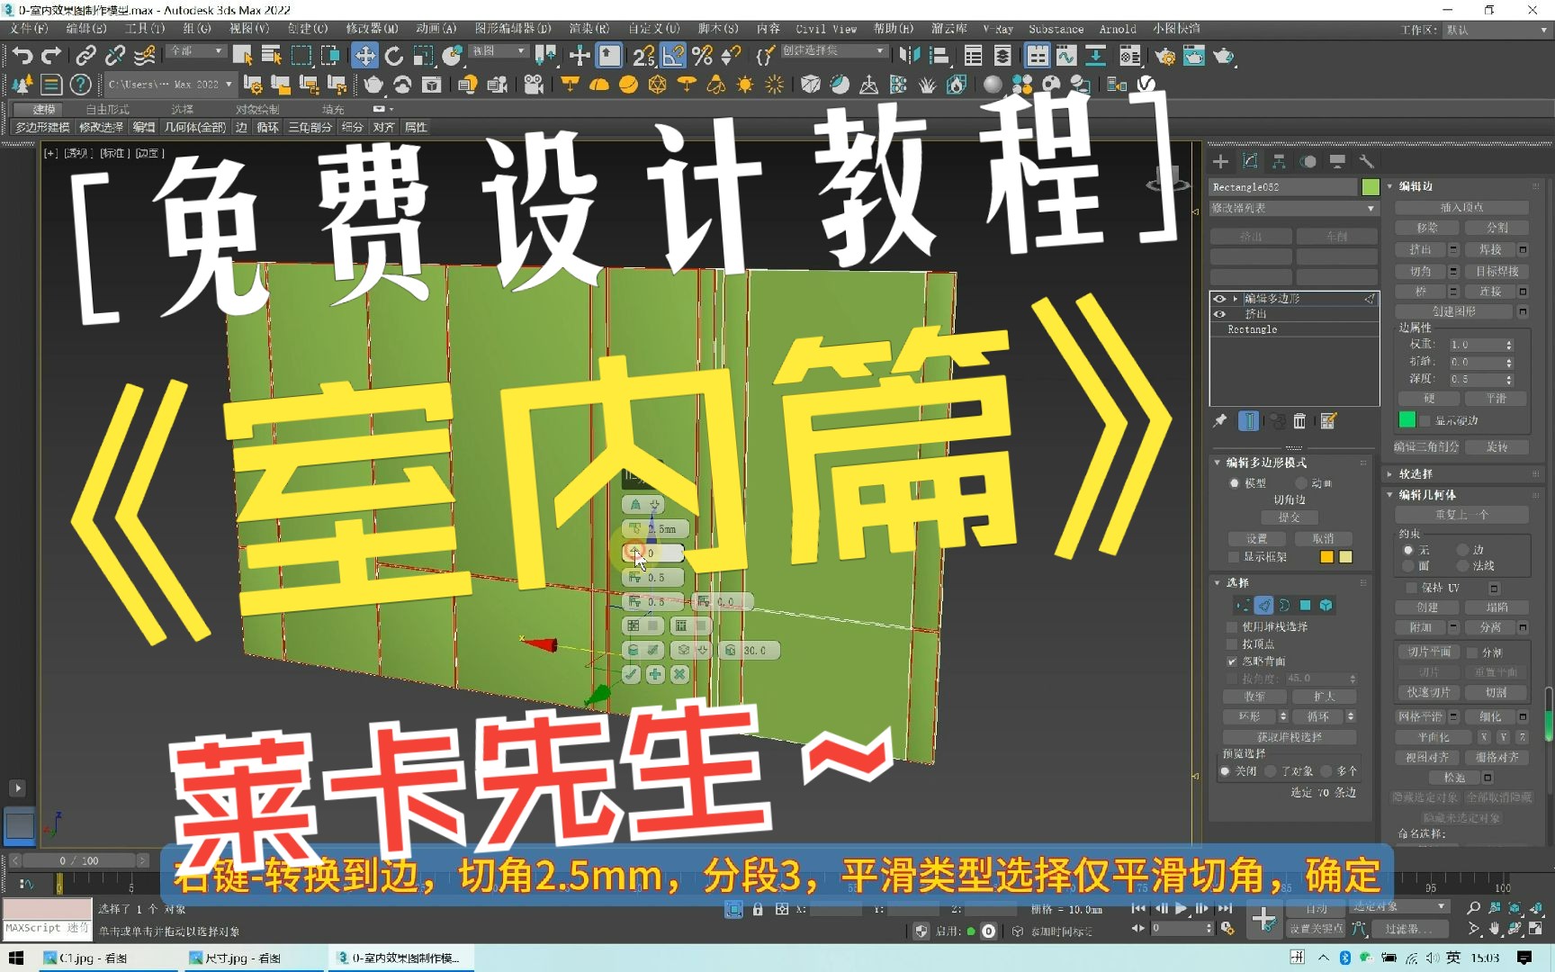This screenshot has height=972, width=1555.
Task: Uncheck the 忽略背面 checkbox
Action: pyautogui.click(x=1234, y=661)
